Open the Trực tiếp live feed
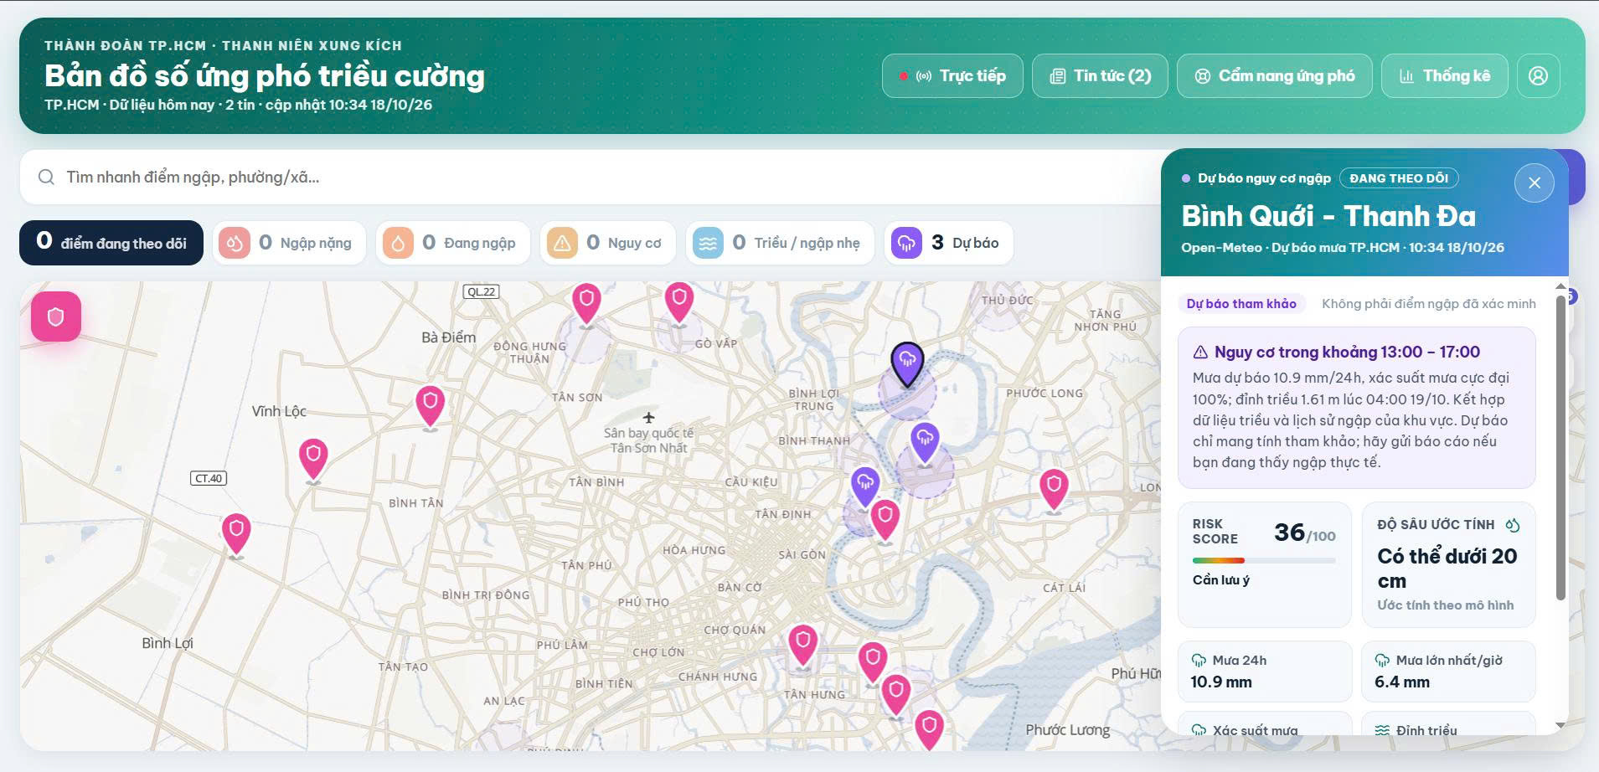 [952, 76]
